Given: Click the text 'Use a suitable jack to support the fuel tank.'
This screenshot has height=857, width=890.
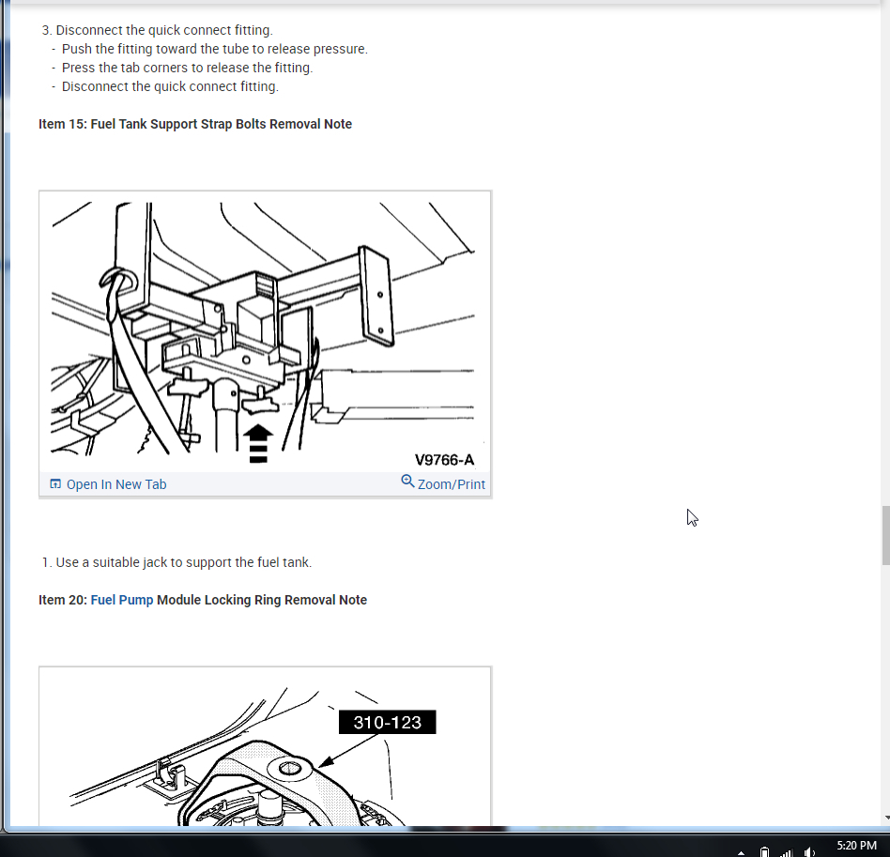Looking at the screenshot, I should coord(184,562).
